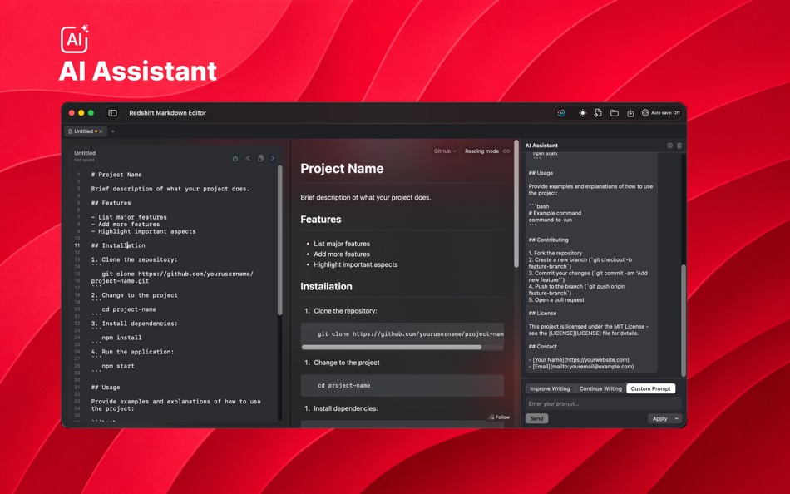Toggle Auto save off setting
This screenshot has width=790, height=494.
coord(659,112)
